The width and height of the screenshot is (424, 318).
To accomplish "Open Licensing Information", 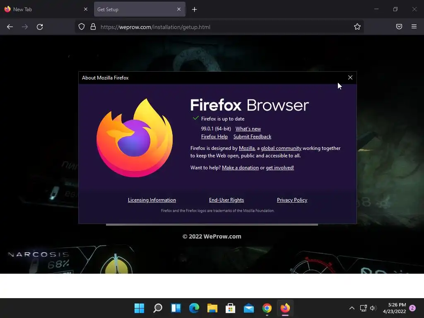I will pos(152,200).
